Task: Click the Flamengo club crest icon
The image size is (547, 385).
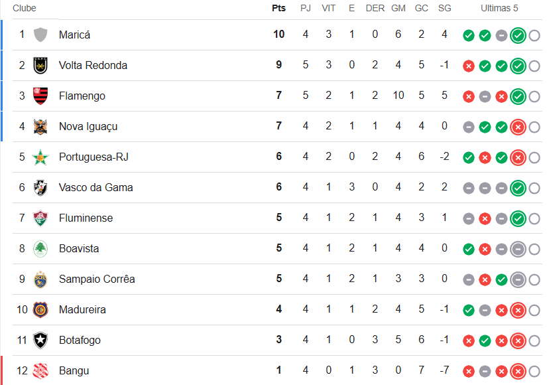Action: point(40,96)
